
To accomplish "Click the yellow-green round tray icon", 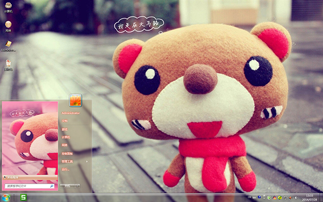I will [280, 198].
